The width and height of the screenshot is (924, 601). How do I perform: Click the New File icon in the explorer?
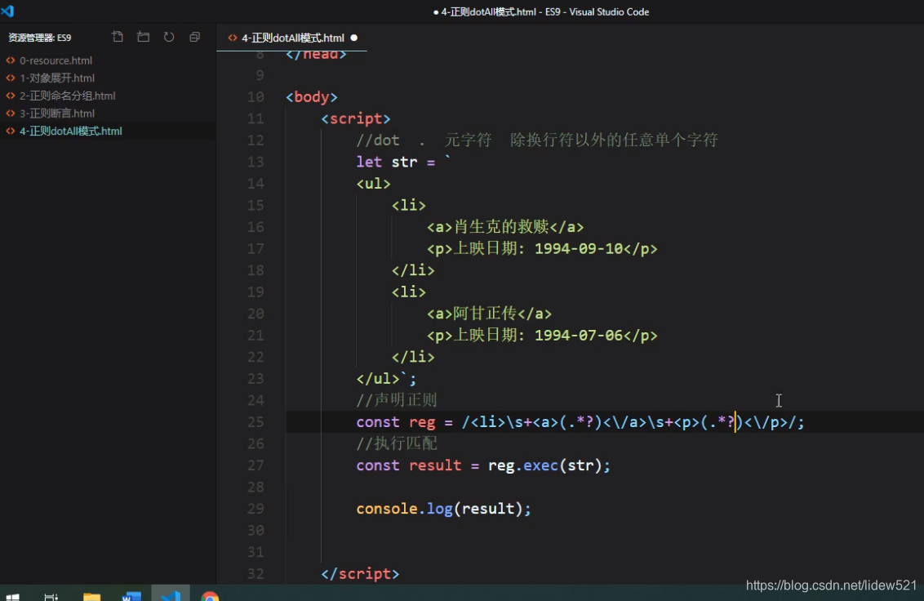[x=118, y=37]
